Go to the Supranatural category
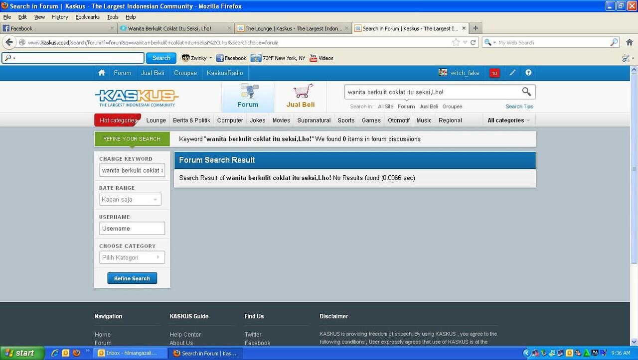The width and height of the screenshot is (638, 360). [x=314, y=120]
